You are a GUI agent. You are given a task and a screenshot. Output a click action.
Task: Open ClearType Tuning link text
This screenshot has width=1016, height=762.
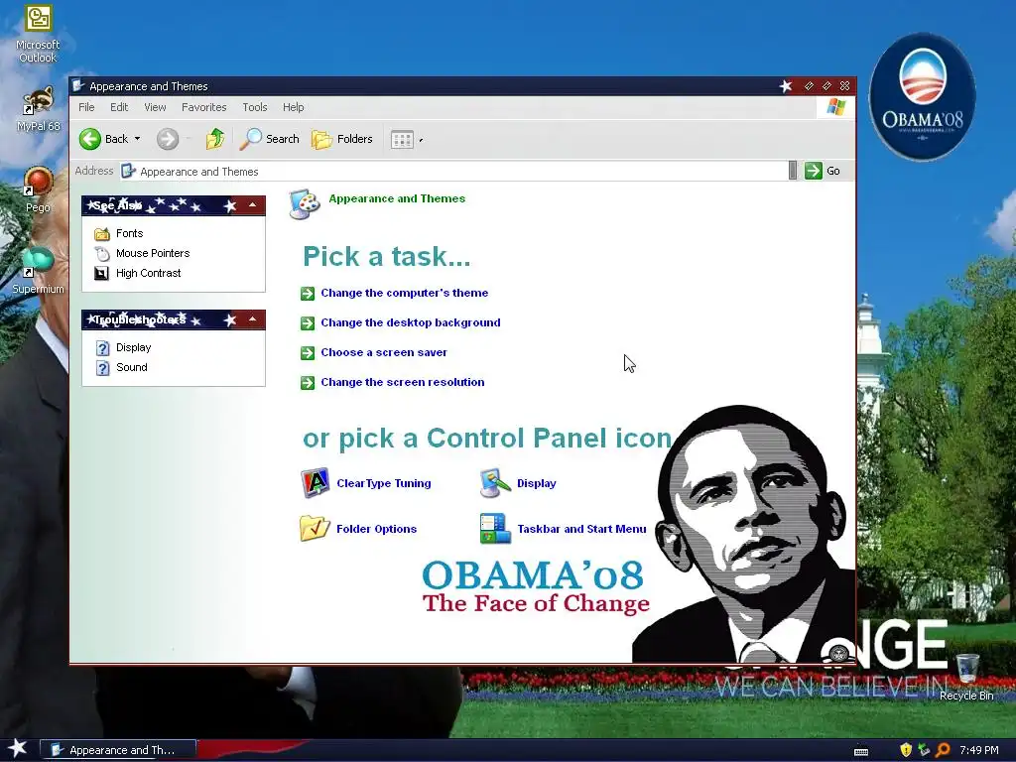pos(384,483)
